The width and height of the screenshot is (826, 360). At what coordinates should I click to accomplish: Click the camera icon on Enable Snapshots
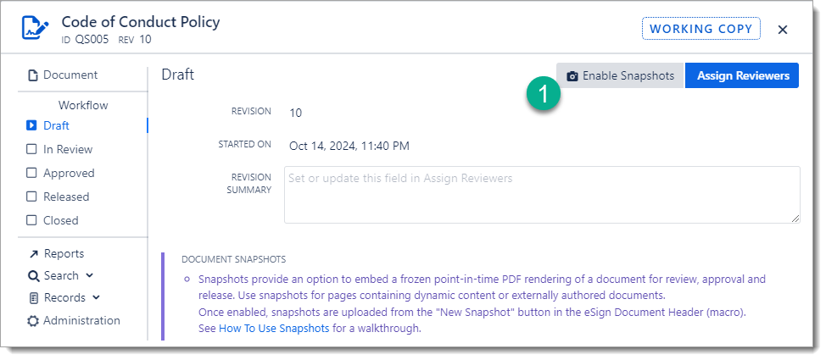coord(572,76)
